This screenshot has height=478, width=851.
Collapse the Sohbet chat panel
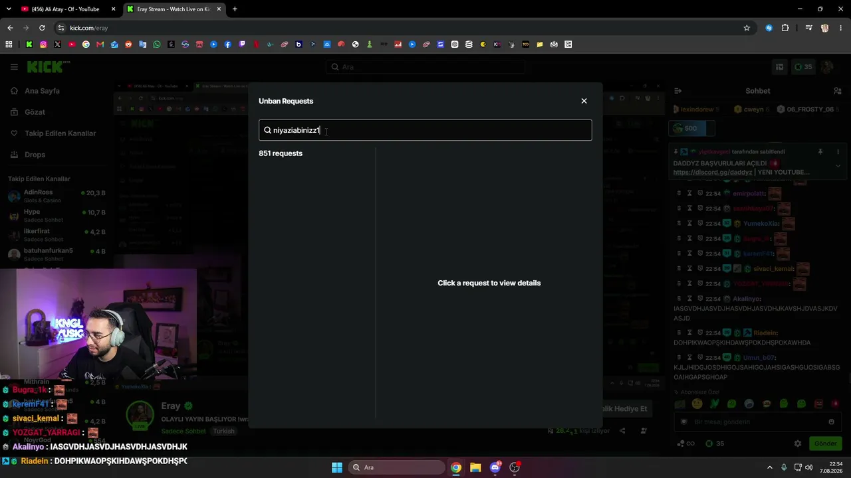pyautogui.click(x=677, y=91)
